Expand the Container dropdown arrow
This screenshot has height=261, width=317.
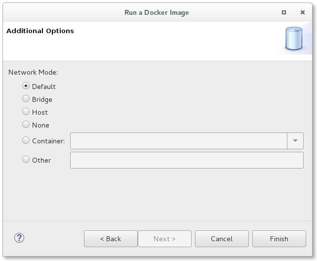pyautogui.click(x=295, y=140)
